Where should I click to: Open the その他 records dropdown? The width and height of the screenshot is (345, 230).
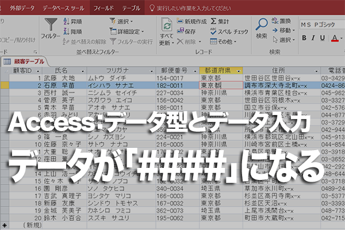pos(223,41)
